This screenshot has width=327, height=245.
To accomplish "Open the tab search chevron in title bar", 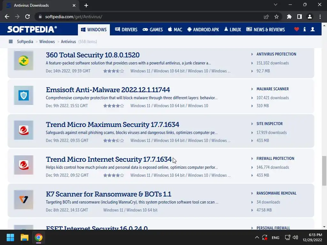I will click(276, 4).
